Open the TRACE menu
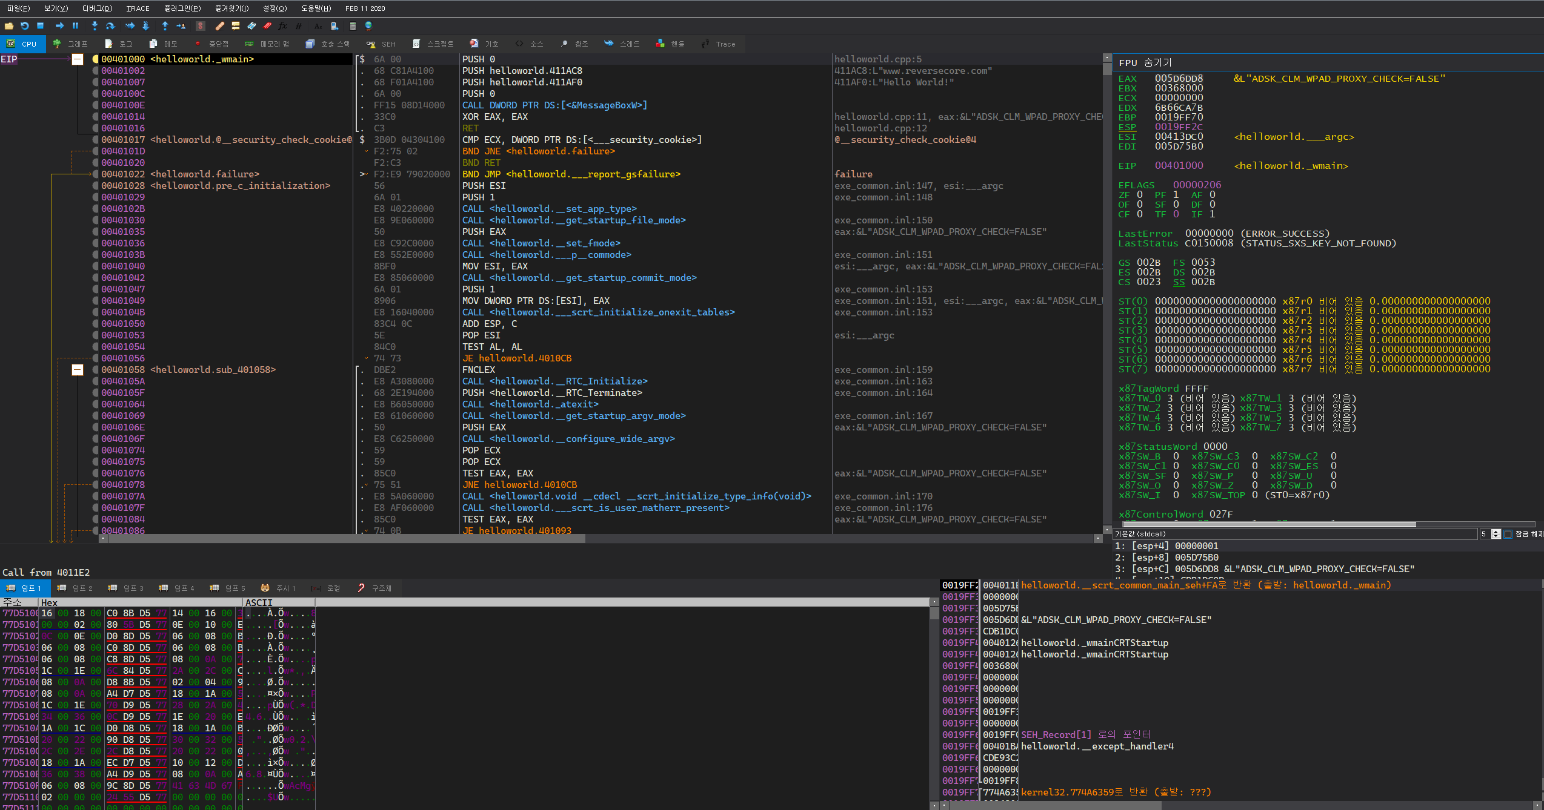This screenshot has width=1544, height=810. 138,8
